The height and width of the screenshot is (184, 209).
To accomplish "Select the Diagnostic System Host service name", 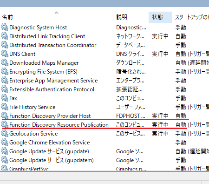I will click(38, 27).
